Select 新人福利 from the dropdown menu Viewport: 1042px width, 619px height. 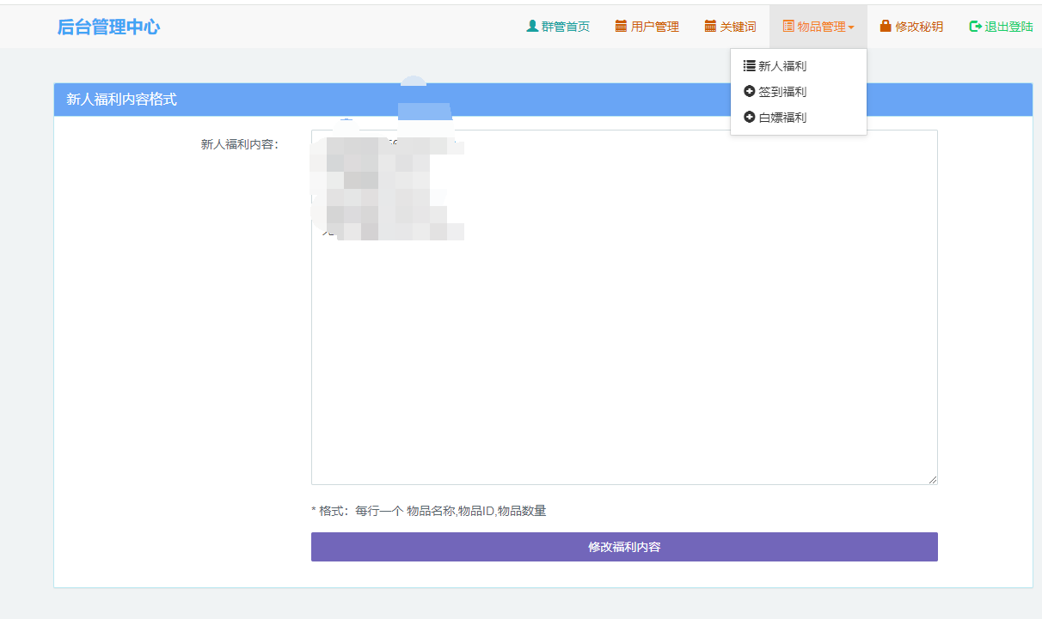pyautogui.click(x=782, y=66)
